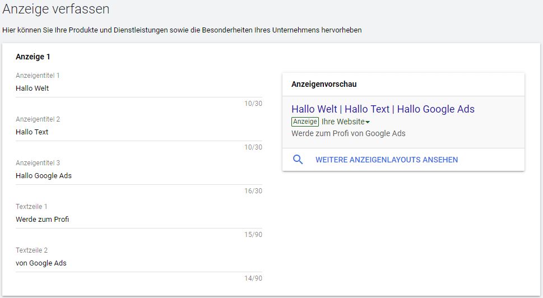Click the Anzeige verfassen page title
The width and height of the screenshot is (543, 298).
click(56, 10)
